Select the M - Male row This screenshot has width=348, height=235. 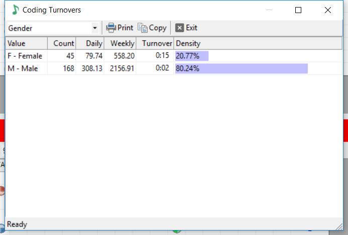coord(174,68)
